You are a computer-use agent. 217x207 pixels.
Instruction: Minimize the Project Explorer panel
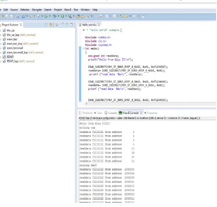pyautogui.click(x=67, y=24)
